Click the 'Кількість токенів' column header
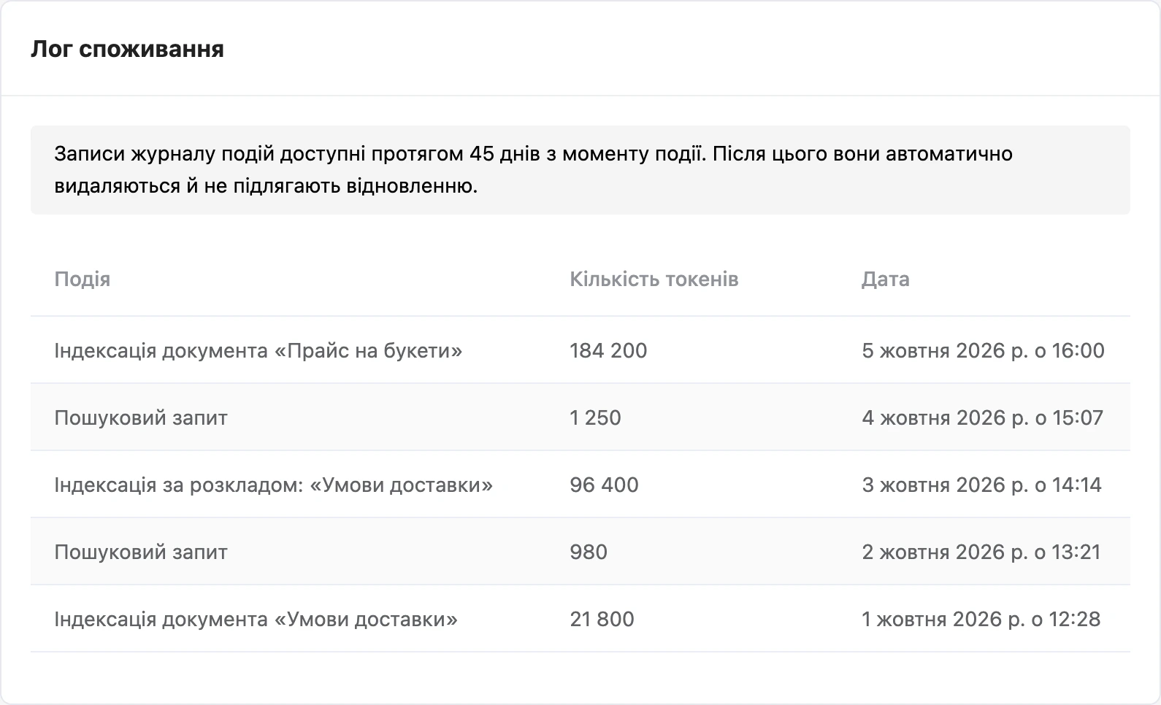 click(654, 279)
